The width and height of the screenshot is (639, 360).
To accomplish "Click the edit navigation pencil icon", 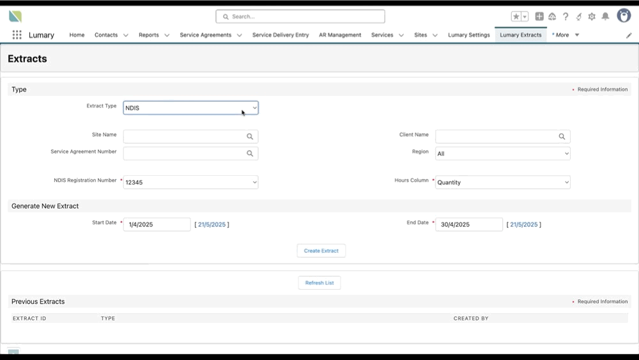I will (x=629, y=35).
